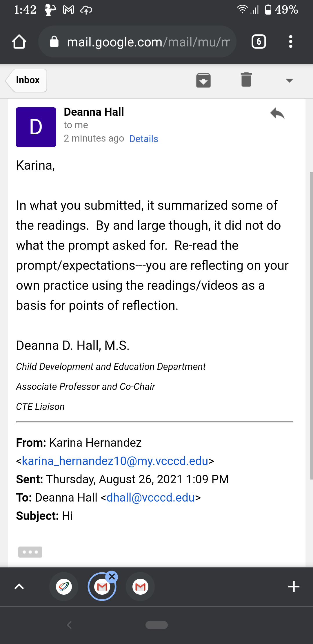Tap the Android back navigation arrow
Viewport: 313px width, 644px height.
coord(69,625)
